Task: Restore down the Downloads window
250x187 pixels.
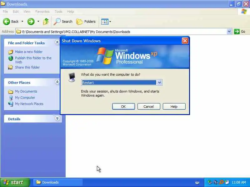Action: tap(238, 4)
